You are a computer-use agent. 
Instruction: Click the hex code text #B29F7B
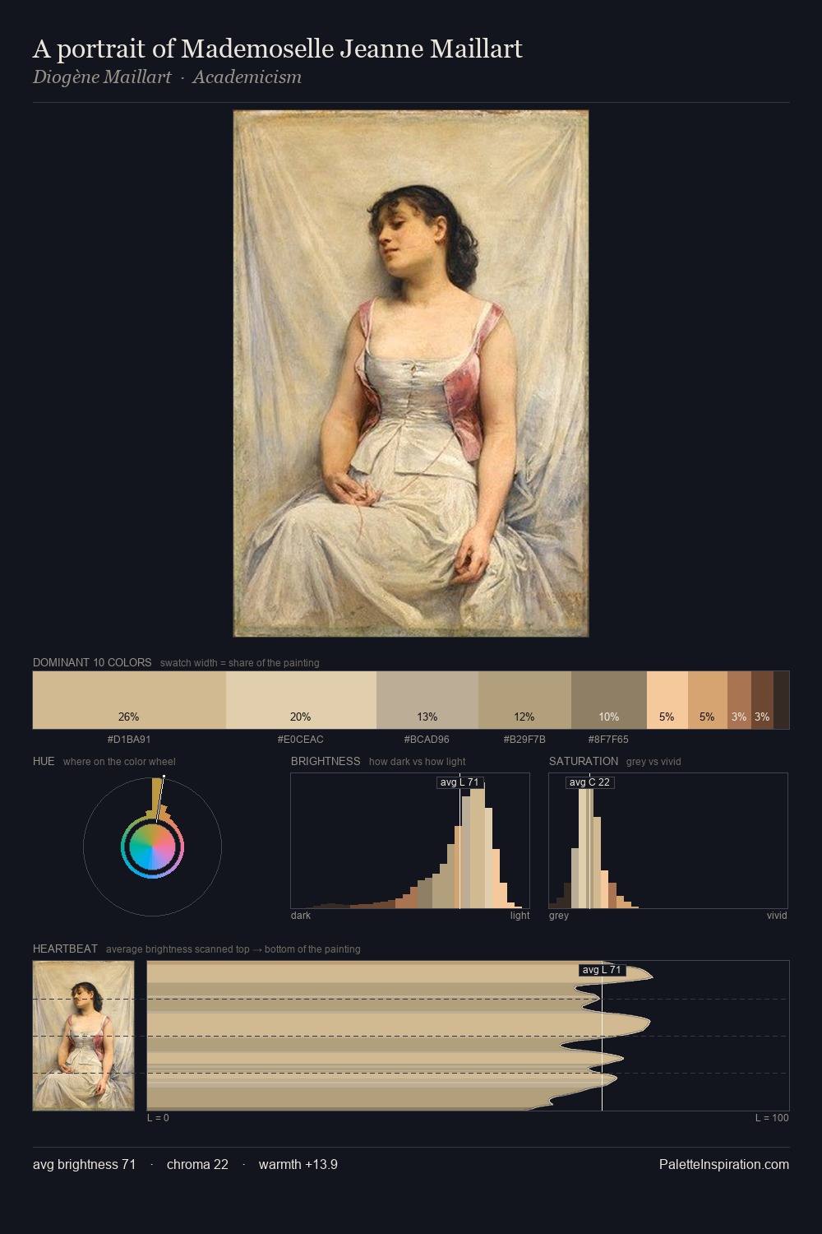click(524, 739)
